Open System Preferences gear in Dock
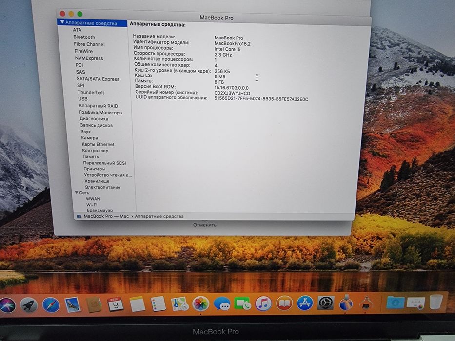This screenshot has width=455, height=341. pyautogui.click(x=326, y=303)
